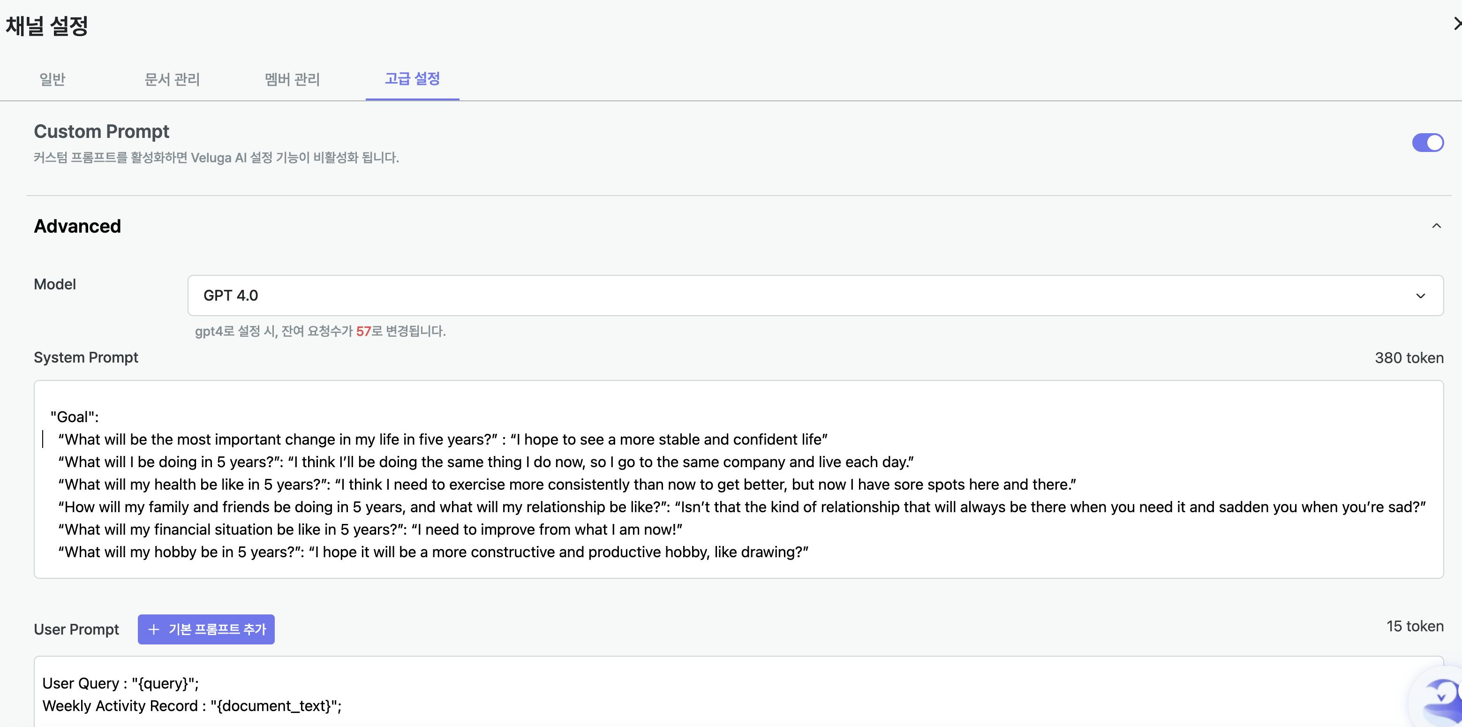The image size is (1462, 727).
Task: Click the Model dropdown arrow
Action: [x=1420, y=295]
